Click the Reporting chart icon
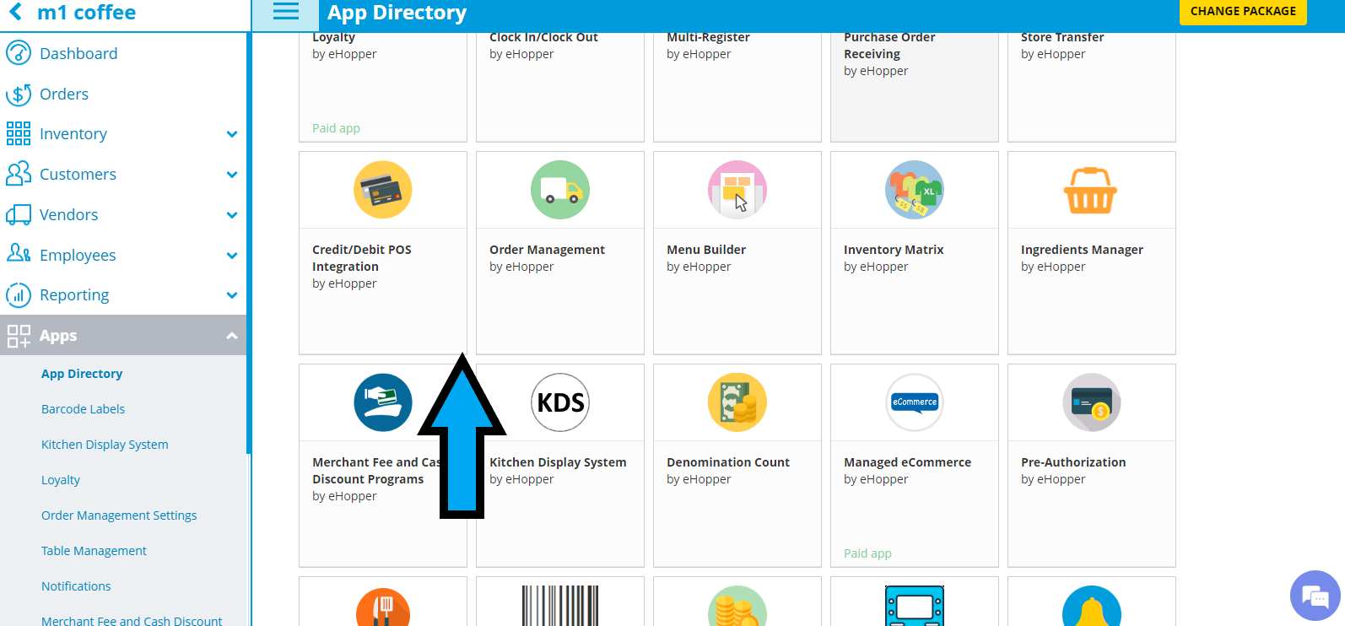Image resolution: width=1345 pixels, height=626 pixels. click(x=19, y=295)
